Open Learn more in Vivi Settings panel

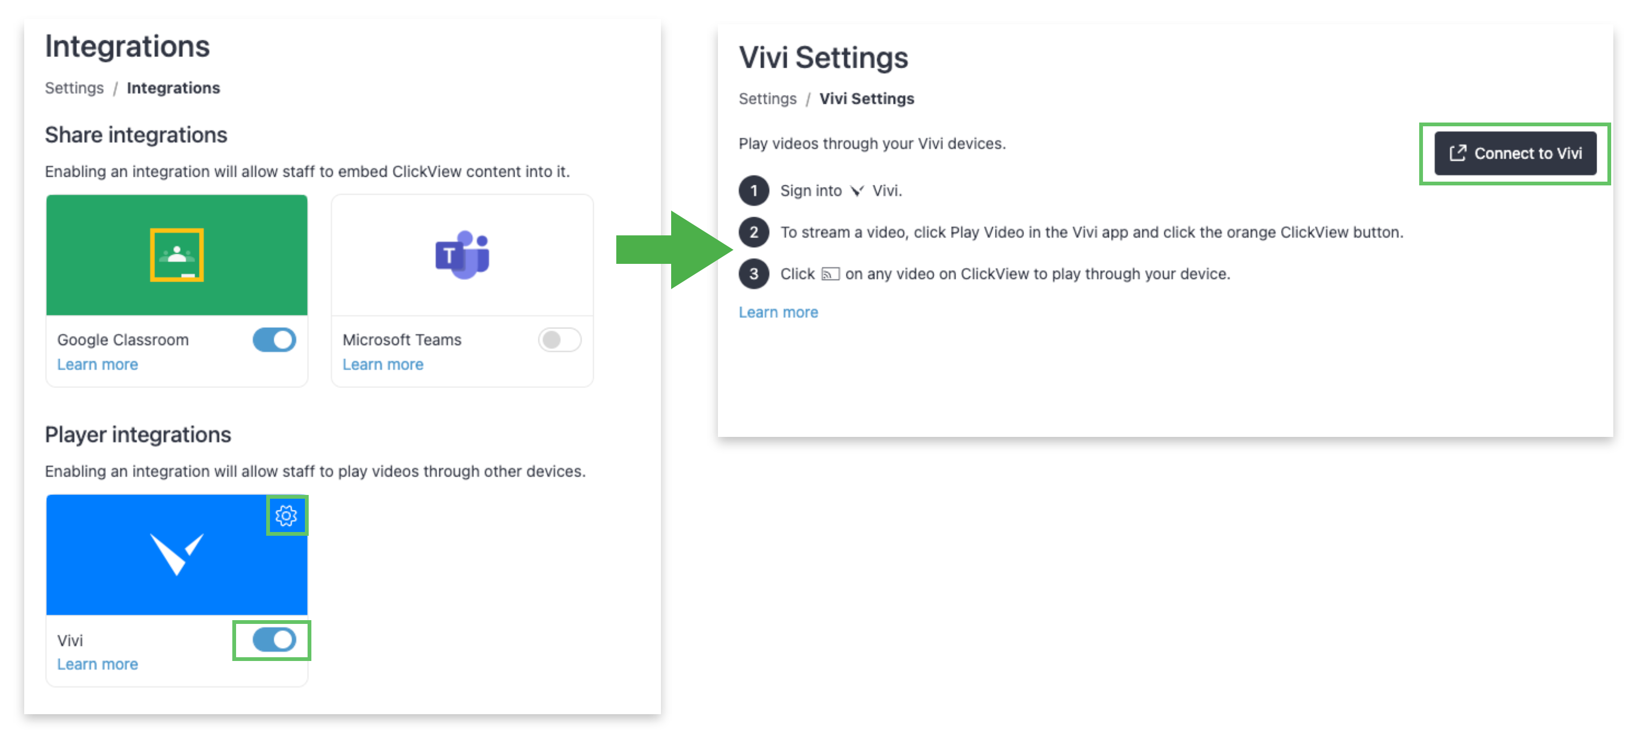pos(778,312)
